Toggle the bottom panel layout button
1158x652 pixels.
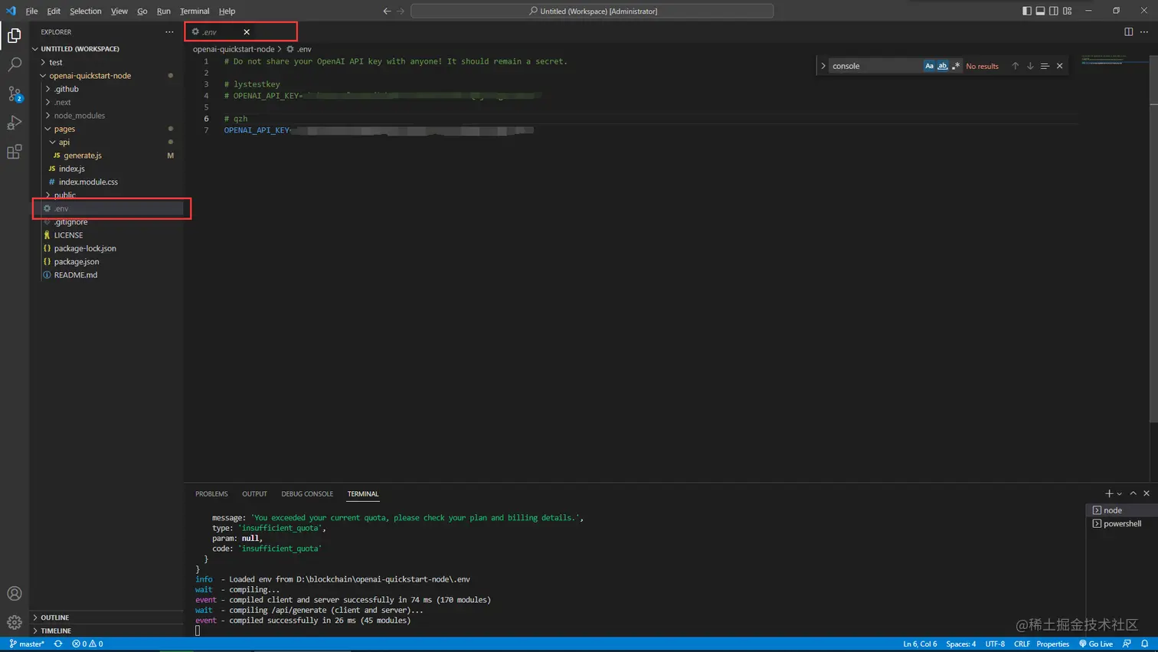(1040, 11)
